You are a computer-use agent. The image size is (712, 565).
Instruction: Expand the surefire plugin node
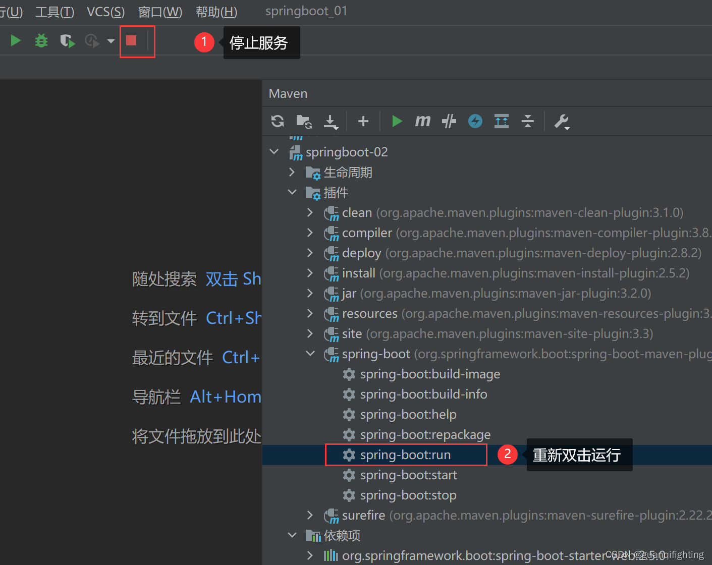310,515
